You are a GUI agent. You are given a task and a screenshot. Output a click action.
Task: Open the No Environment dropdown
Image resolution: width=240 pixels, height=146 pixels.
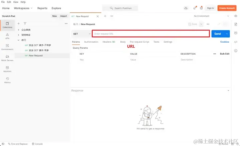click(x=211, y=16)
